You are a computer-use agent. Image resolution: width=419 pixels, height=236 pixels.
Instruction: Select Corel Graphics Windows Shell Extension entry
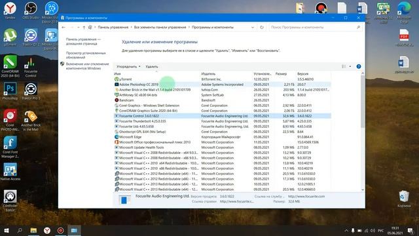click(x=222, y=106)
